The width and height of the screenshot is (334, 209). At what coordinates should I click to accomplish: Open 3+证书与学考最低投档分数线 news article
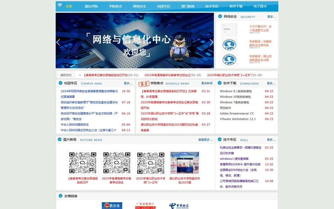click(170, 116)
